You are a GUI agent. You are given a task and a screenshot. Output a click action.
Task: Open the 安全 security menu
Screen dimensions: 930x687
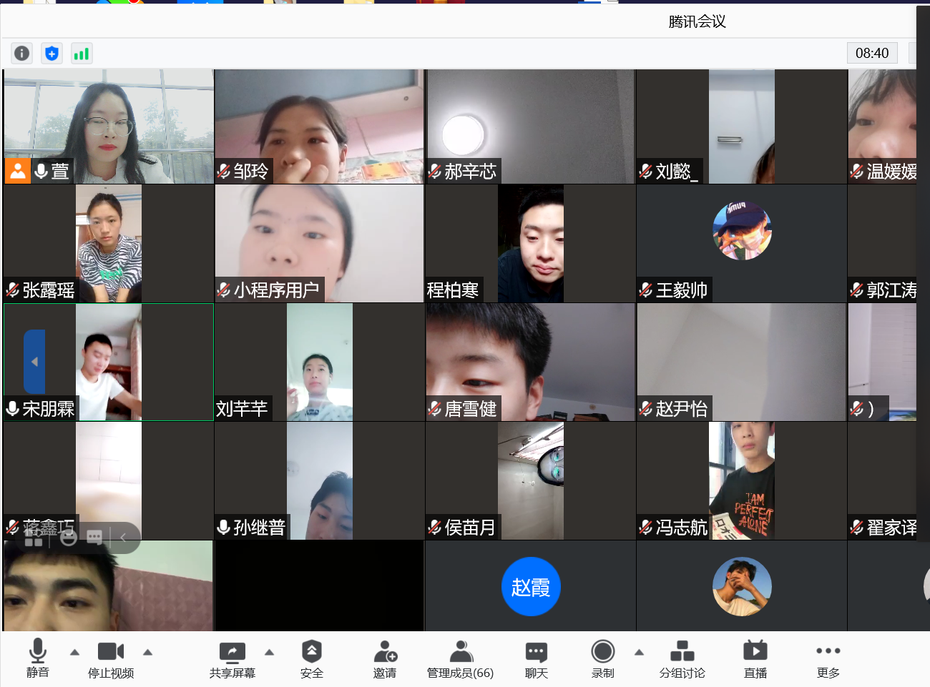coord(311,658)
